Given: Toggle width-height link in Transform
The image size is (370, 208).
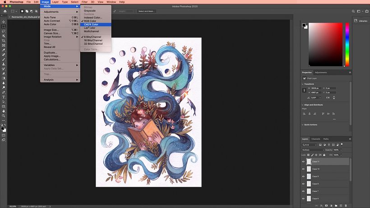Looking at the screenshot, I should (x=305, y=90).
